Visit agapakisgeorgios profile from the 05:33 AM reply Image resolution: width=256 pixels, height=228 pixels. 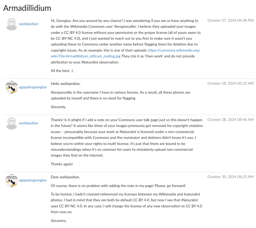(33, 87)
